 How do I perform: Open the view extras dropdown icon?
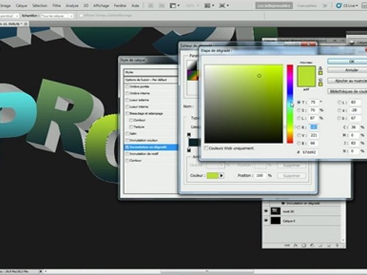click(174, 6)
